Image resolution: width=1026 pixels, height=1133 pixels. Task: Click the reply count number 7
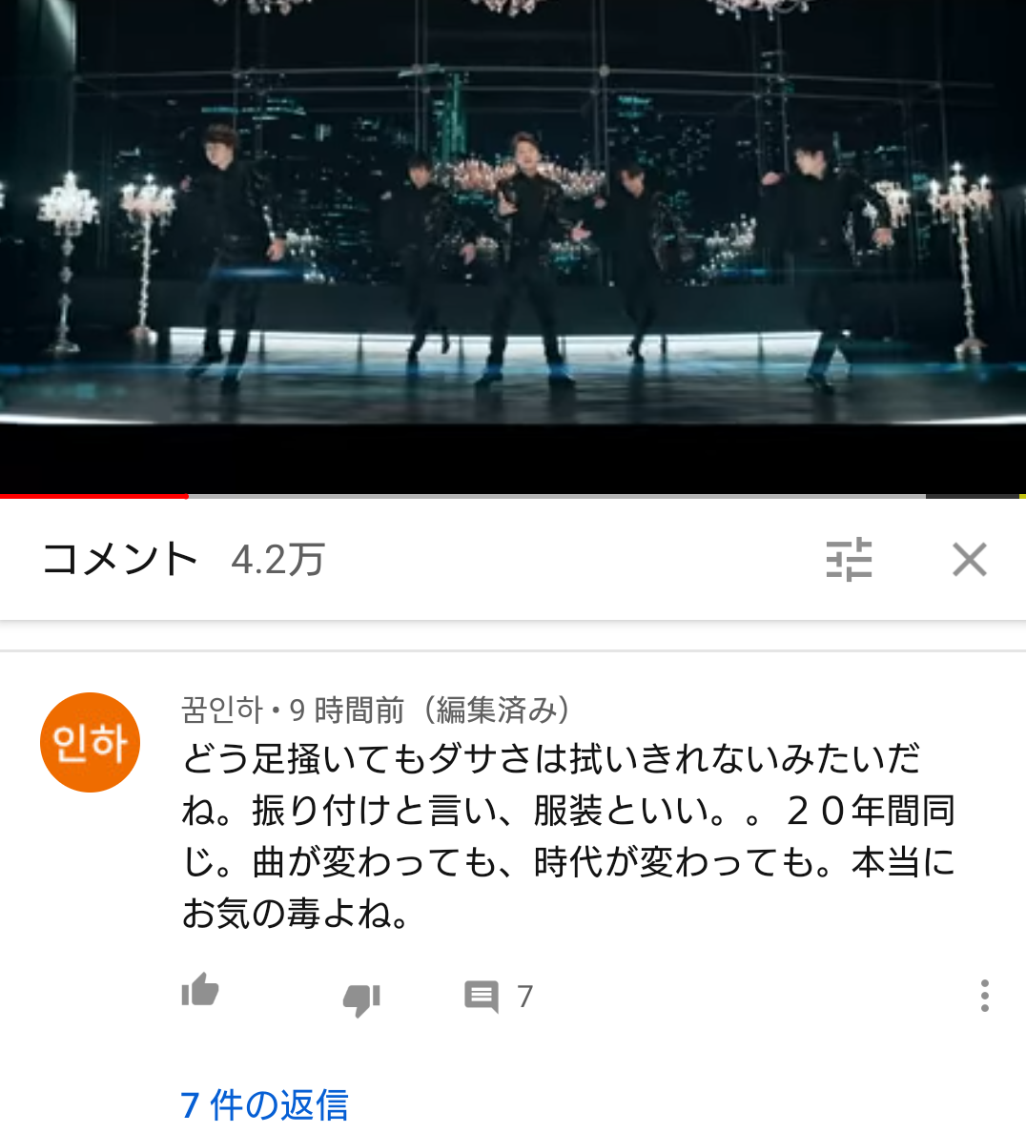[525, 998]
